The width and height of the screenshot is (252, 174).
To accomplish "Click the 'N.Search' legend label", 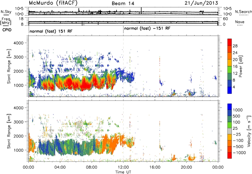I will [x=243, y=12].
